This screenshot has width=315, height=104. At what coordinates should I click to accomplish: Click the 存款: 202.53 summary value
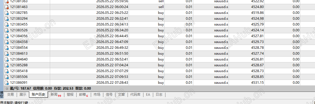64,88
